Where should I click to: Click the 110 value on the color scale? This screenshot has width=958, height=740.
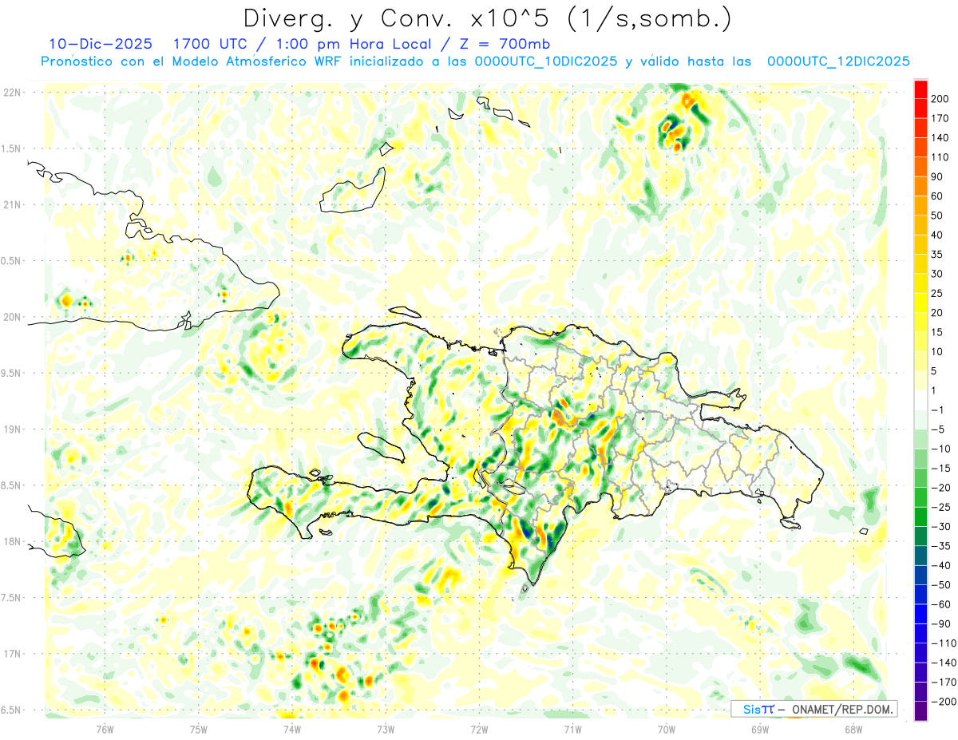941,157
